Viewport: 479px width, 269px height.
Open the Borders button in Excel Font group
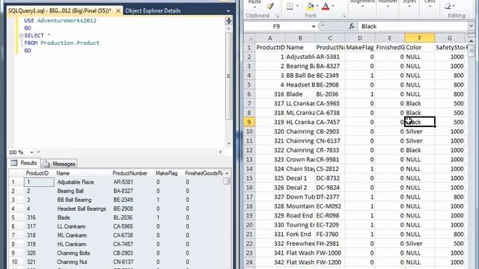(x=290, y=6)
